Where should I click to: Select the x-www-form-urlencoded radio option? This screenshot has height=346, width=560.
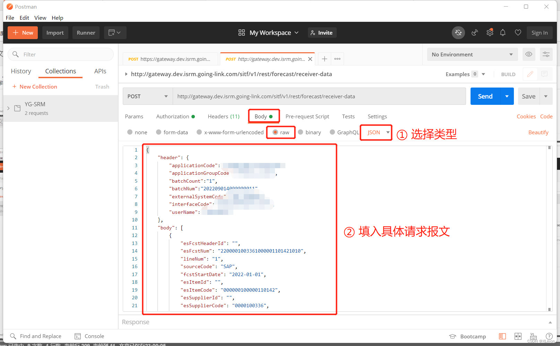point(199,132)
